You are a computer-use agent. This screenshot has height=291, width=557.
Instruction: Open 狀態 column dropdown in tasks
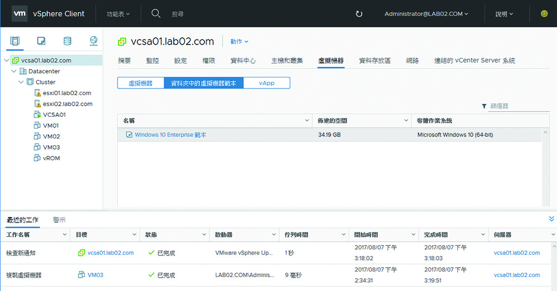tap(204, 235)
